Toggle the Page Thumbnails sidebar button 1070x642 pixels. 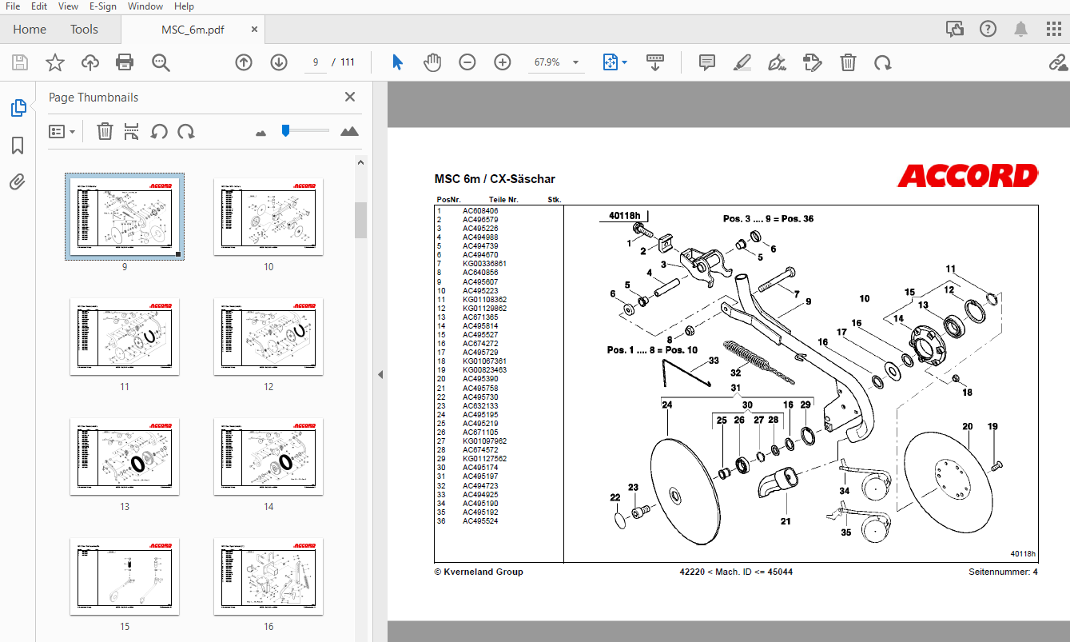(x=18, y=108)
